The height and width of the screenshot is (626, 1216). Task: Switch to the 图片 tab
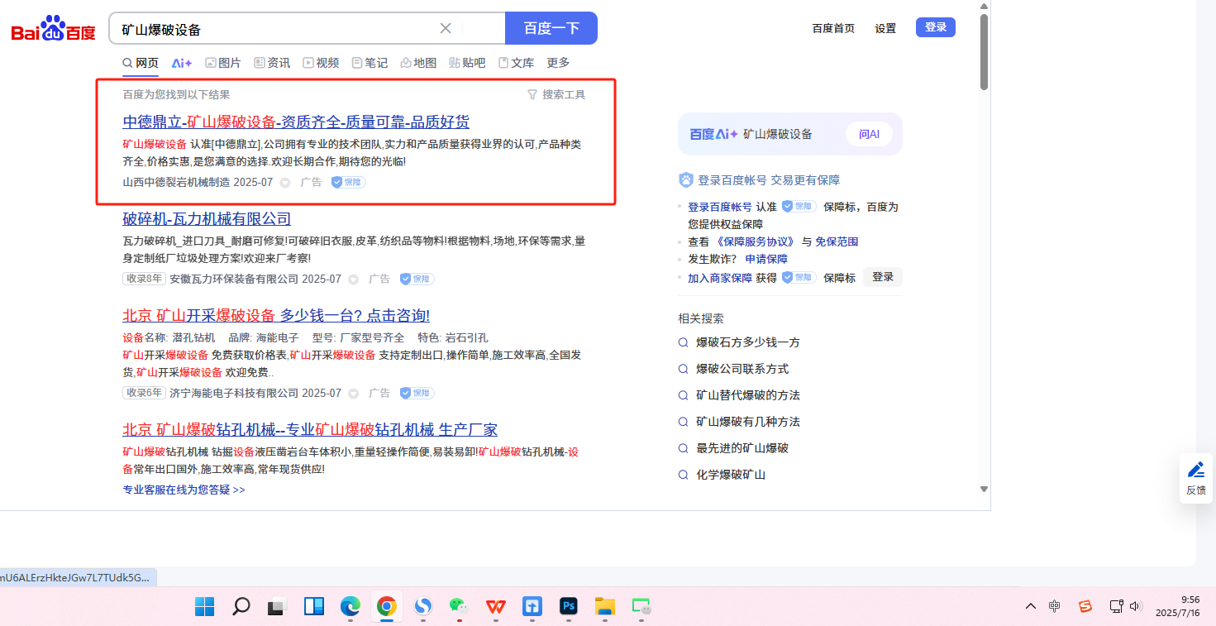pos(223,63)
